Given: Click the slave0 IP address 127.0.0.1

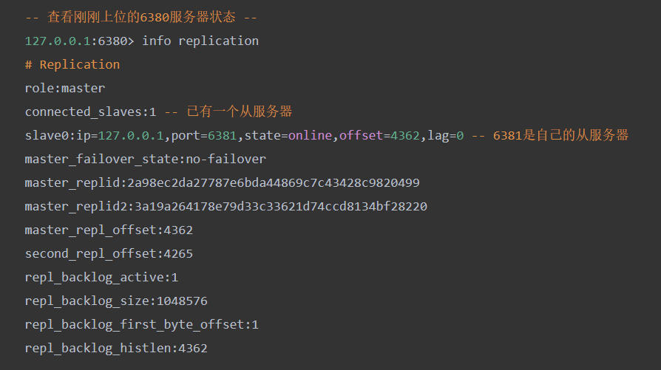Looking at the screenshot, I should tap(131, 135).
